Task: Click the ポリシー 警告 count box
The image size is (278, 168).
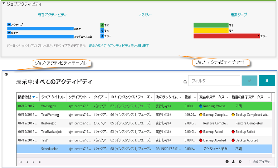Action: pos(102,31)
